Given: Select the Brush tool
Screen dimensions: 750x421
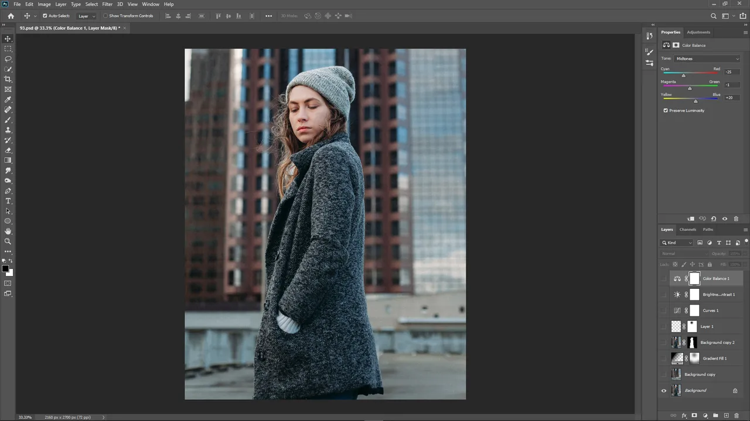Looking at the screenshot, I should (x=8, y=120).
